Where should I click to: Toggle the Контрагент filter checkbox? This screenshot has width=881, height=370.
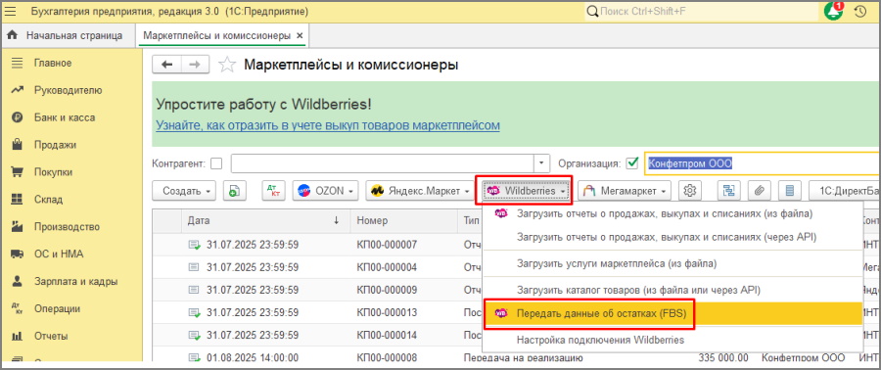216,163
